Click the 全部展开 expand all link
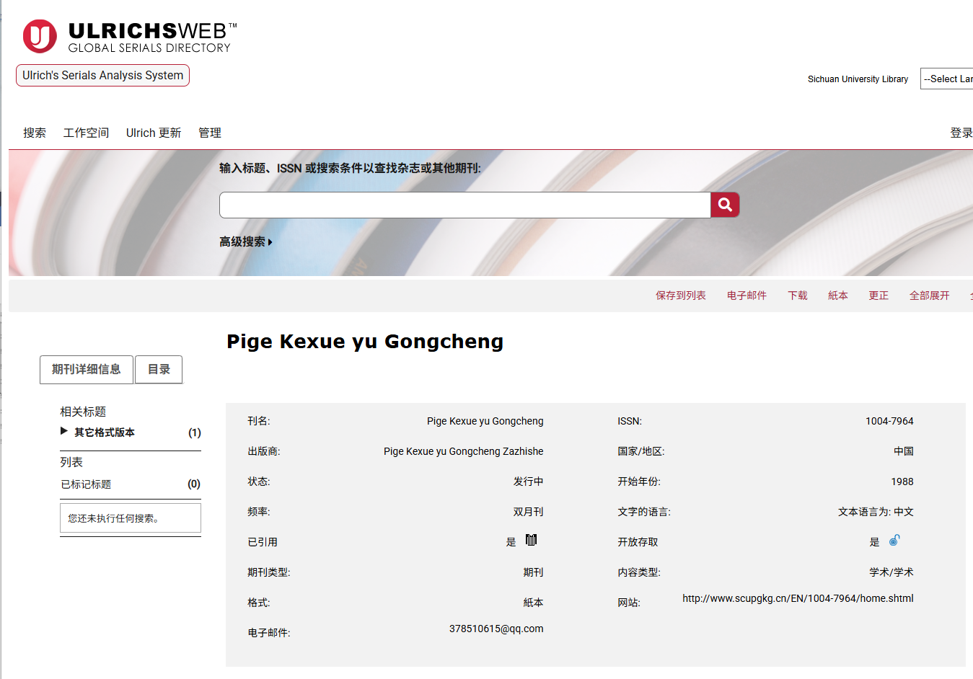This screenshot has width=973, height=679. [929, 296]
